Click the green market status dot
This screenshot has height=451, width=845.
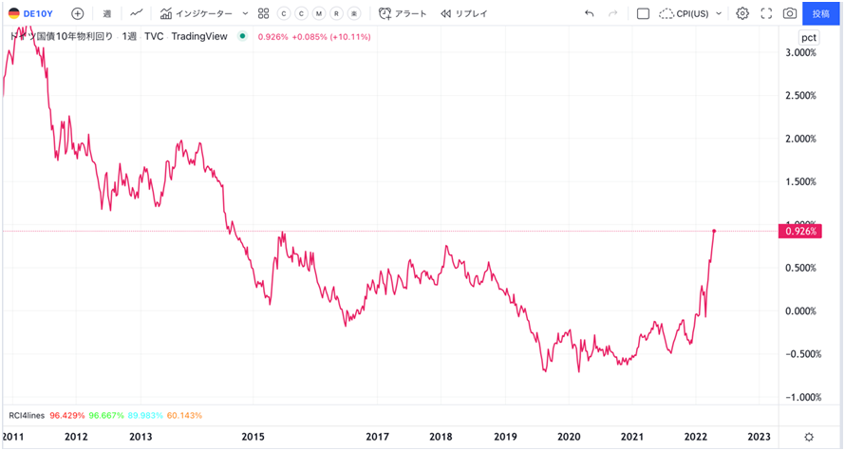pos(242,36)
